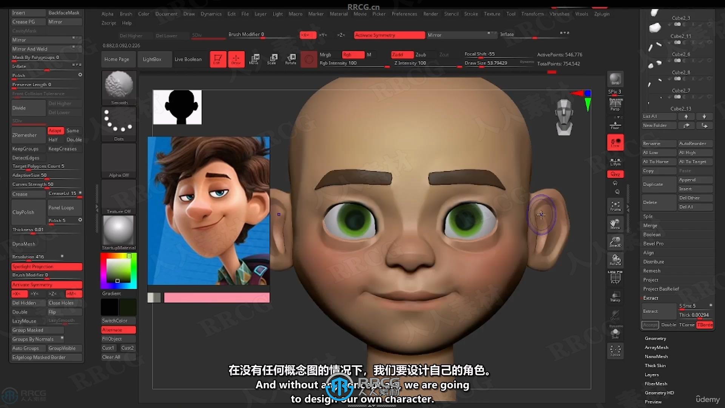
Task: Open the StartupMaterial material selector
Action: pyautogui.click(x=119, y=233)
